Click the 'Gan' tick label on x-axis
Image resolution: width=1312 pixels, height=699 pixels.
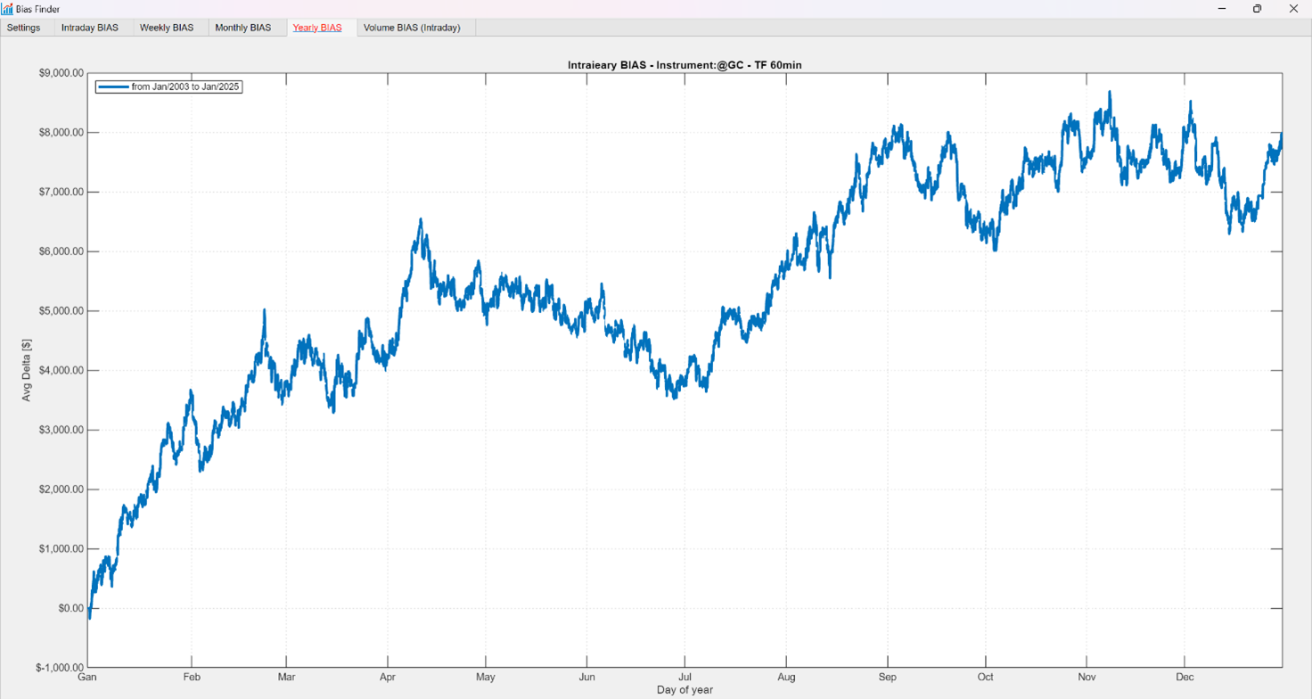pos(87,678)
